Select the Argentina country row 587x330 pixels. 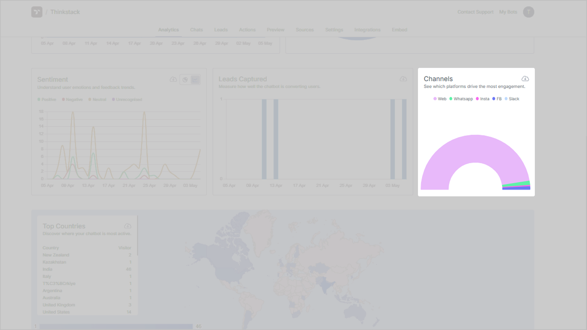(87, 291)
